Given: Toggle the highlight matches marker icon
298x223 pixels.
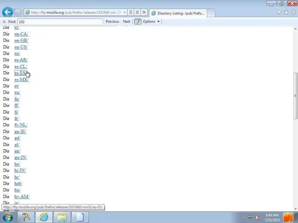Looking at the screenshot, I should (x=138, y=21).
